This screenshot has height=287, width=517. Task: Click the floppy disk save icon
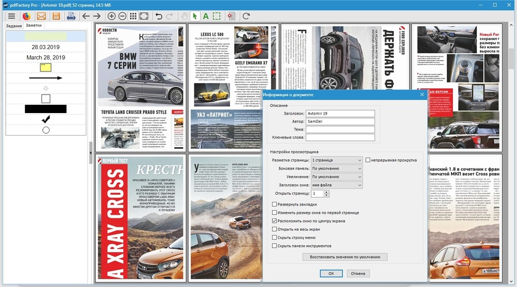(56, 16)
